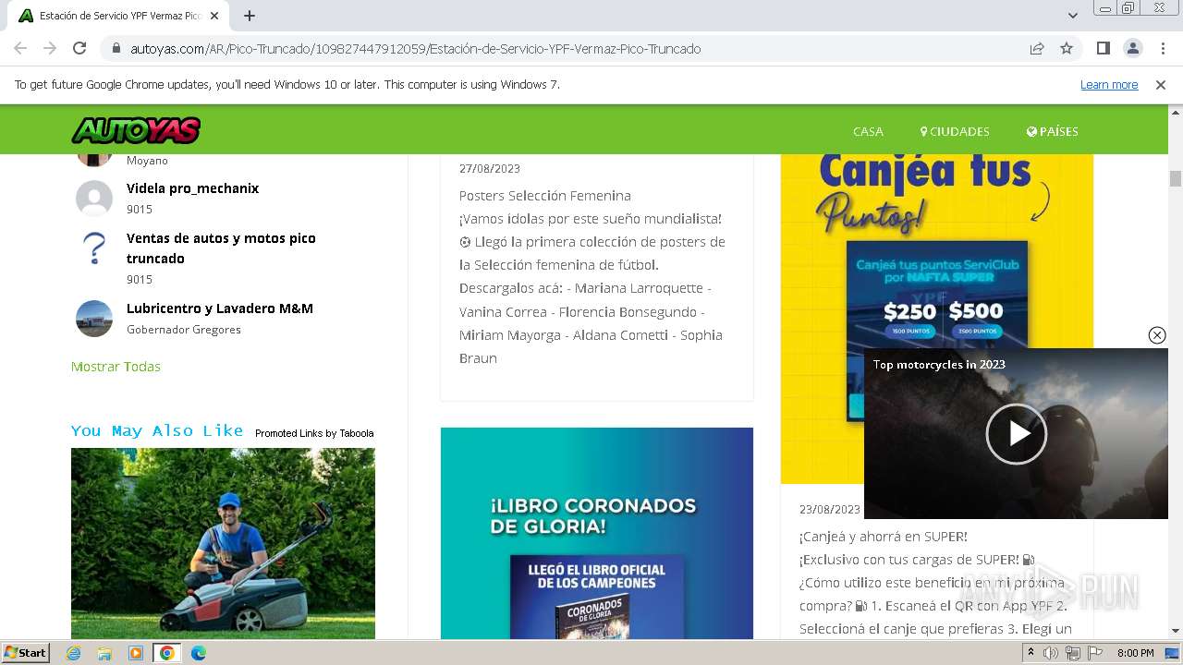Viewport: 1183px width, 665px height.
Task: Click the Posters Selección Femenina text
Action: point(545,196)
